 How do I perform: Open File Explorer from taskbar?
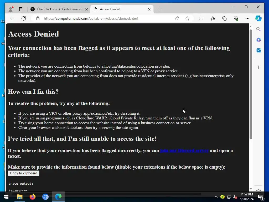(19, 197)
